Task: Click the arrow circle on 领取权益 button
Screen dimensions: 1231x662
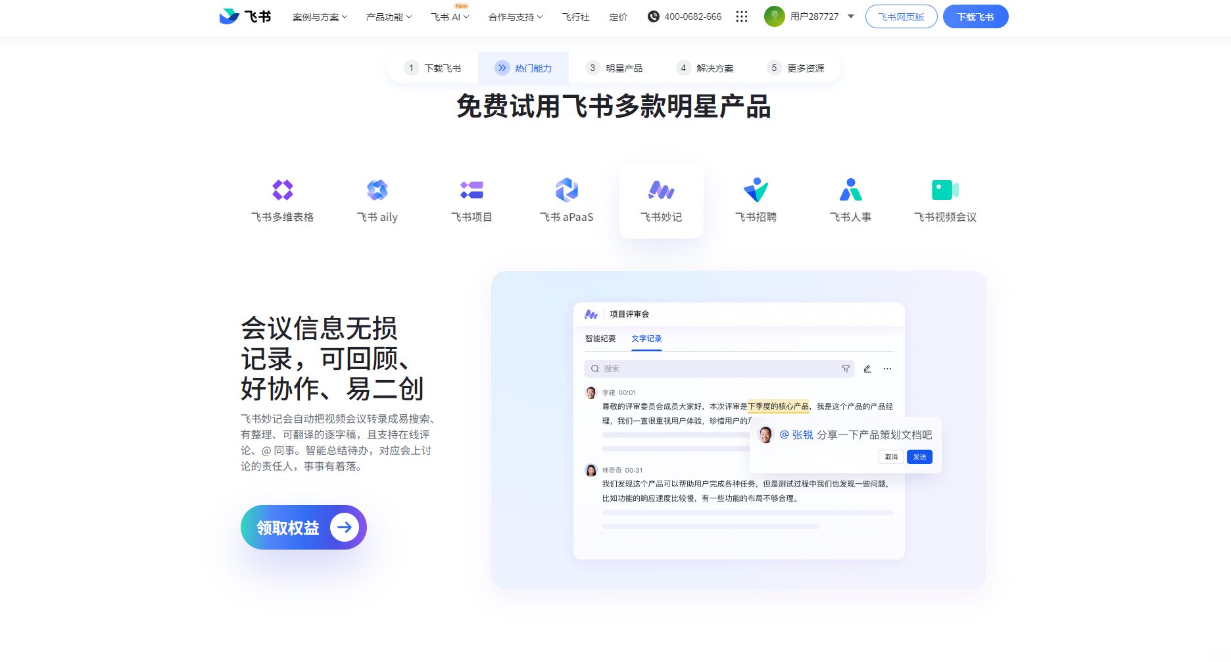Action: 345,527
